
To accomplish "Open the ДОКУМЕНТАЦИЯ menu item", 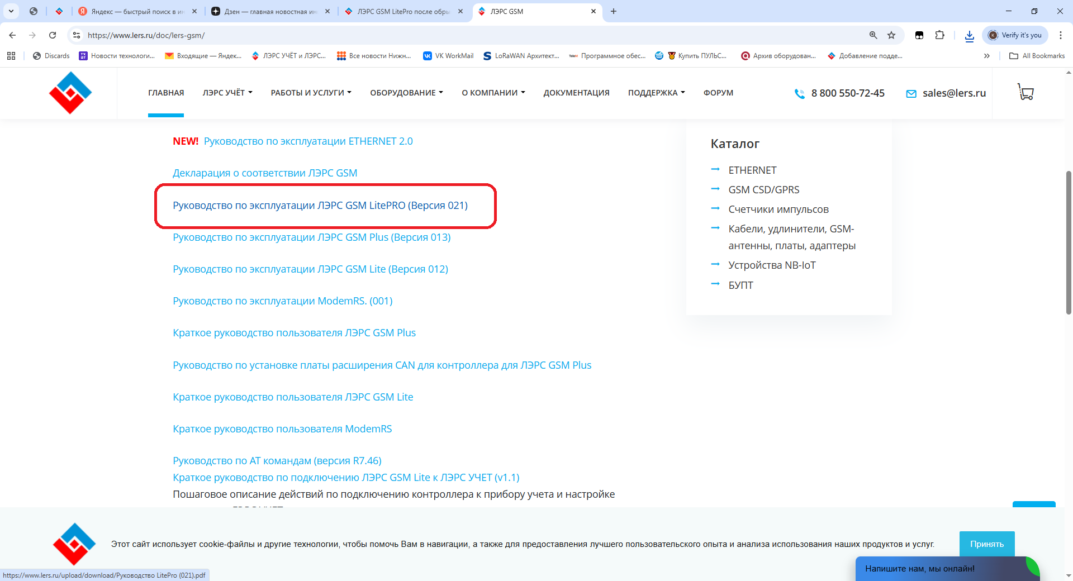I will tap(576, 93).
